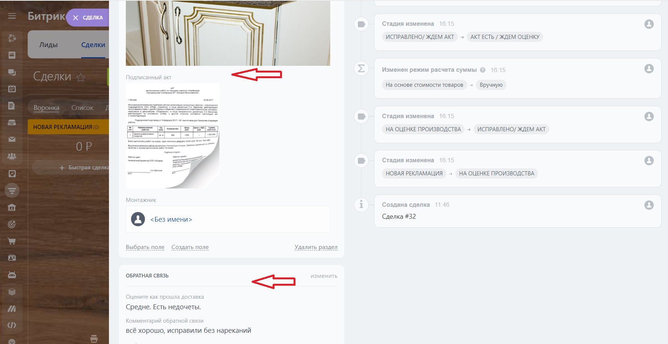Screen dimensions: 668x344
Task: Open the hamburger menu in the sidebar
Action: coord(12,16)
